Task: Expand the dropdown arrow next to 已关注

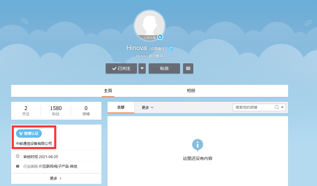Action: [142, 68]
